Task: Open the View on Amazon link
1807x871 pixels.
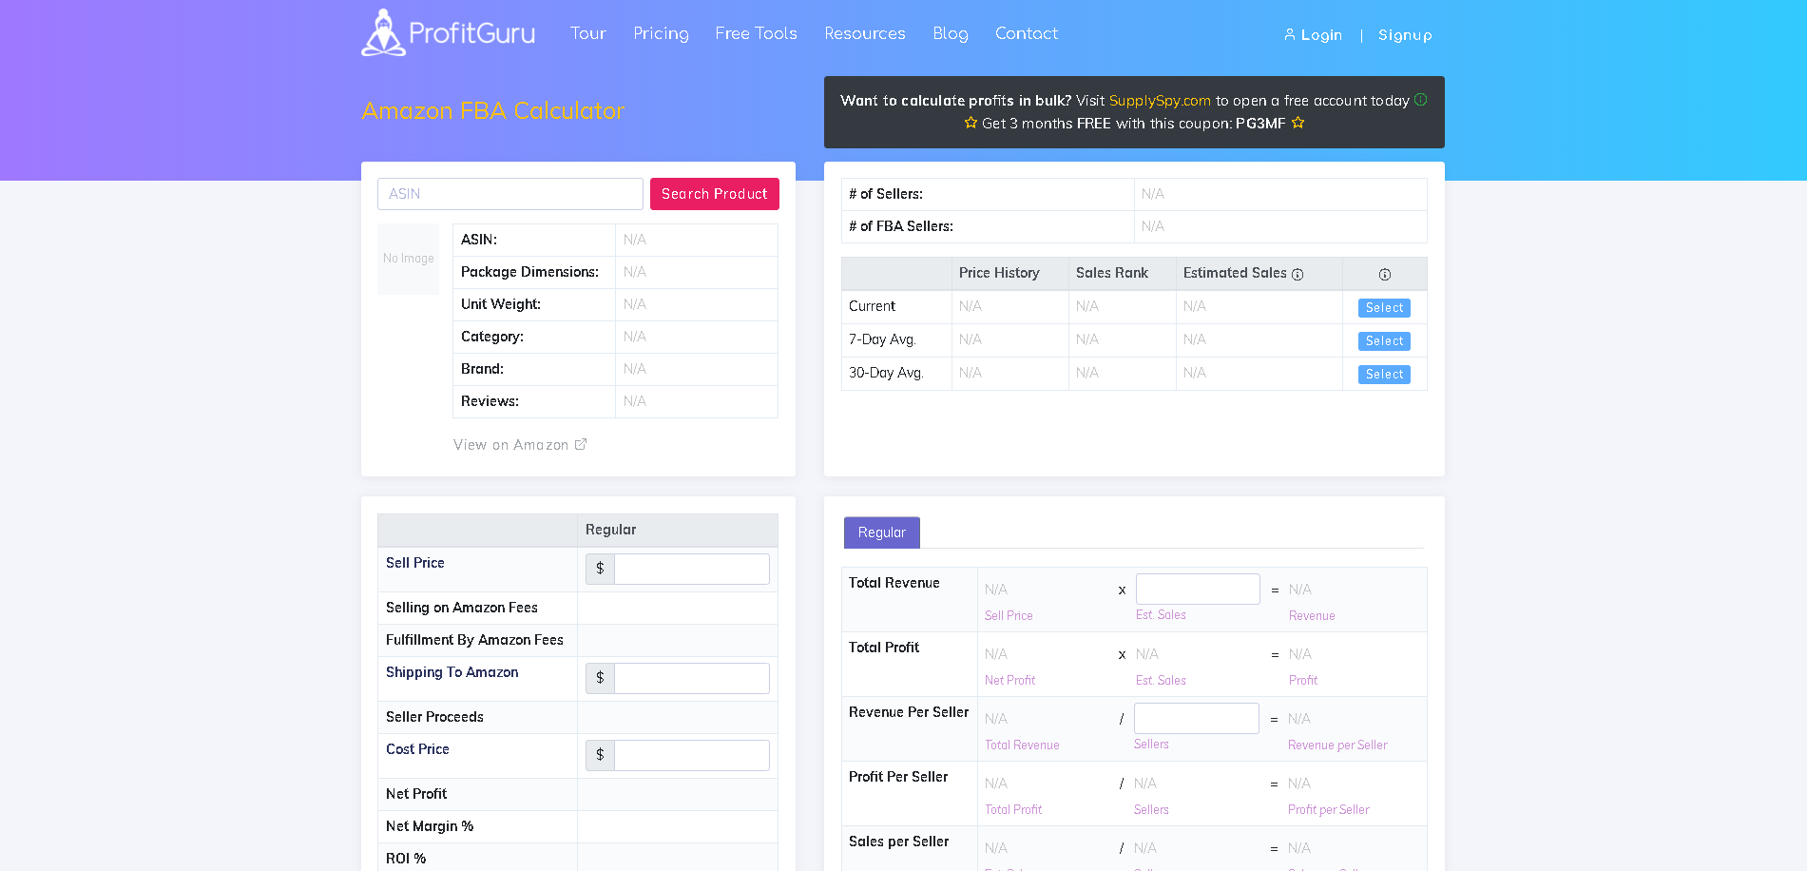Action: pos(520,445)
